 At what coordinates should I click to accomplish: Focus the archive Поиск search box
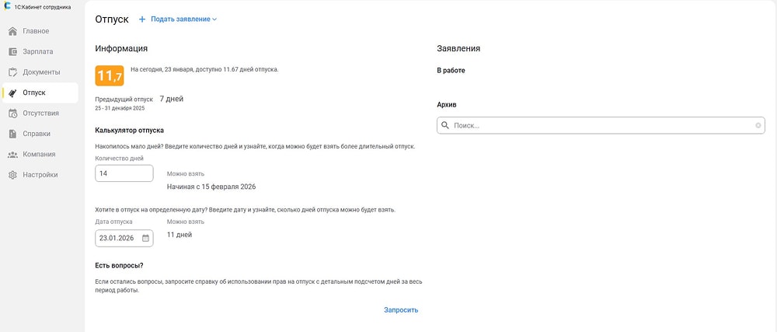(x=598, y=125)
